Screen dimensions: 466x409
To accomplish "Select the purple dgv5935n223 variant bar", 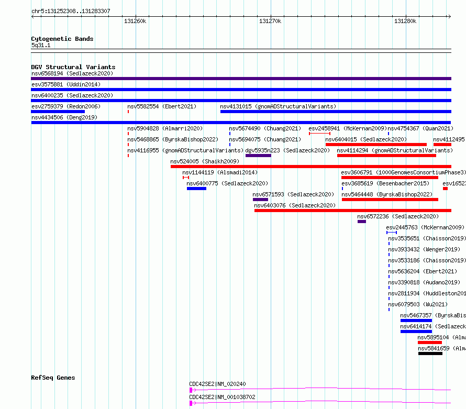I will pos(258,156).
